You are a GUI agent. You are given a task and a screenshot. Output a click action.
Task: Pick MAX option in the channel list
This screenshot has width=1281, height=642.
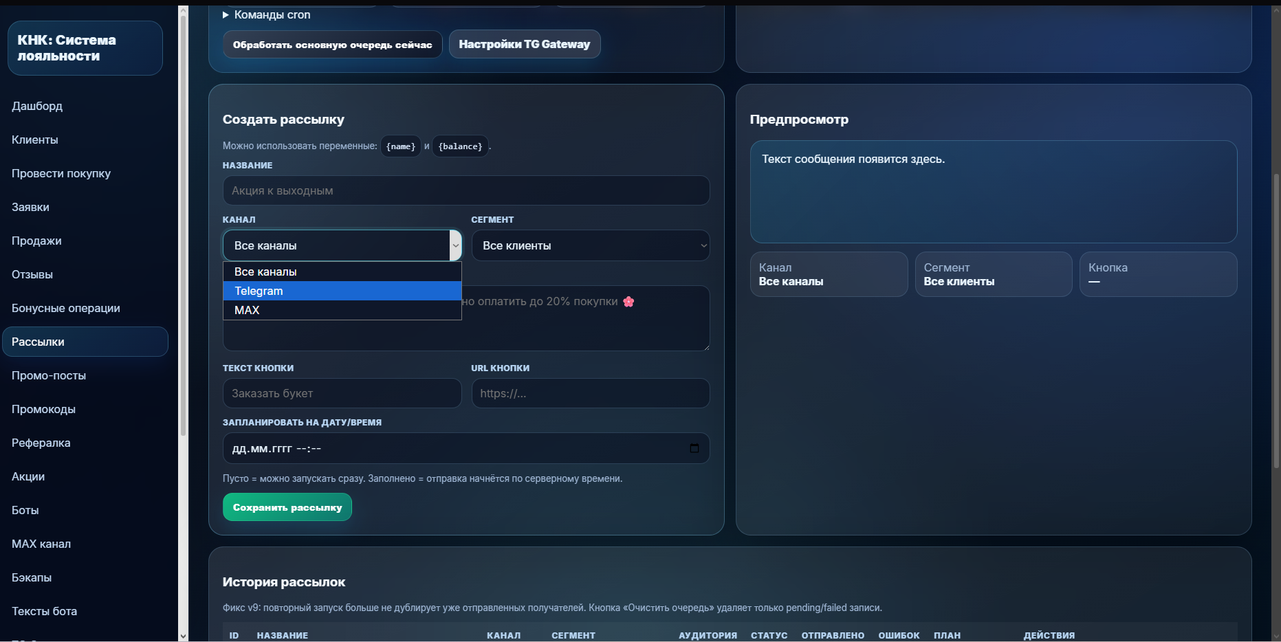pos(342,310)
